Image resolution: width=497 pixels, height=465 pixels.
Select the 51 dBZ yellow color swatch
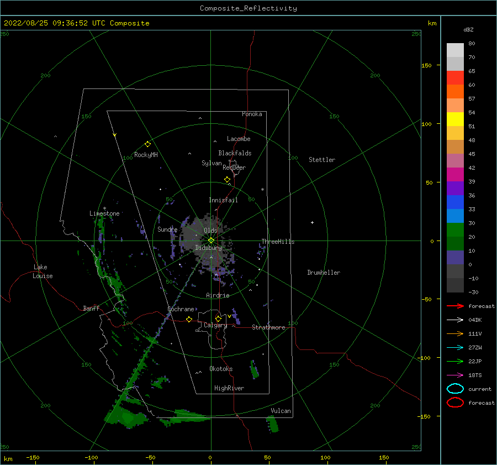(x=455, y=119)
